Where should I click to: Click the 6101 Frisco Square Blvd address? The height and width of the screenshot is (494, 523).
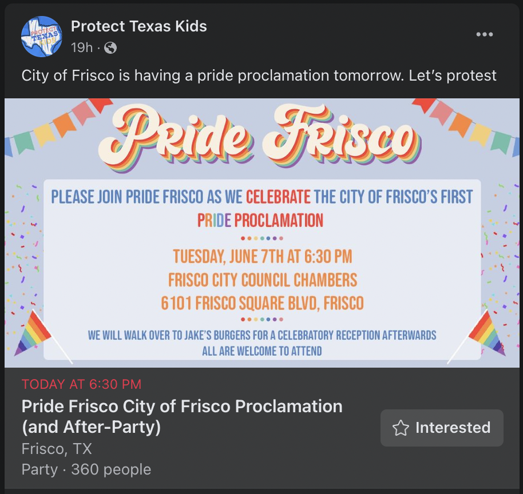[262, 303]
